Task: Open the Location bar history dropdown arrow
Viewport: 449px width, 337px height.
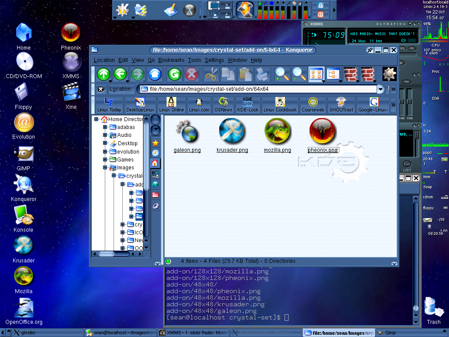Action: click(x=380, y=89)
